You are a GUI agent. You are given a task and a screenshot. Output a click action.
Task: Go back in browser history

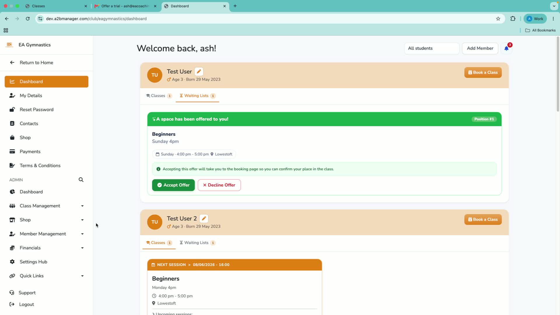7,19
